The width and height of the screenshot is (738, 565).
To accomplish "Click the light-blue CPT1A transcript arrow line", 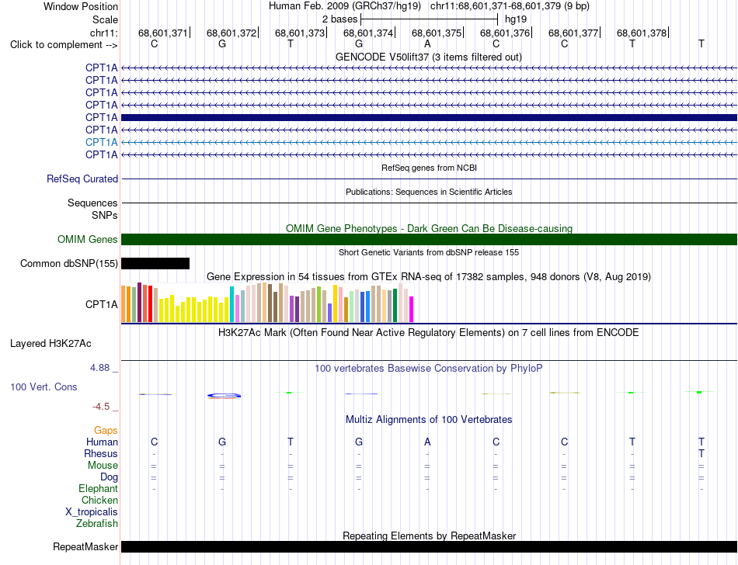I will click(x=429, y=142).
